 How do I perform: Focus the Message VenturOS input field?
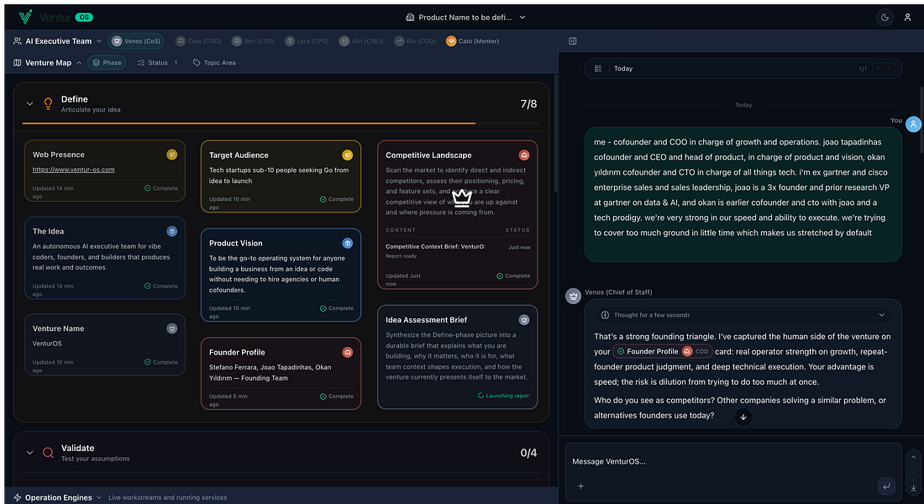[x=733, y=461]
